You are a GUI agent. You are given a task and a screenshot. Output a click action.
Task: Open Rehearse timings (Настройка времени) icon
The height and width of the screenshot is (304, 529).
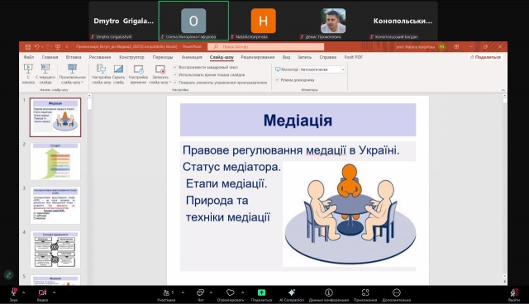point(138,69)
